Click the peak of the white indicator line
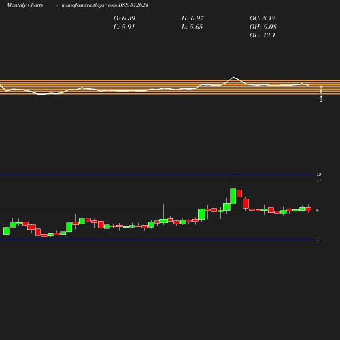Viewport: 340px width, 340px height. 233,78
